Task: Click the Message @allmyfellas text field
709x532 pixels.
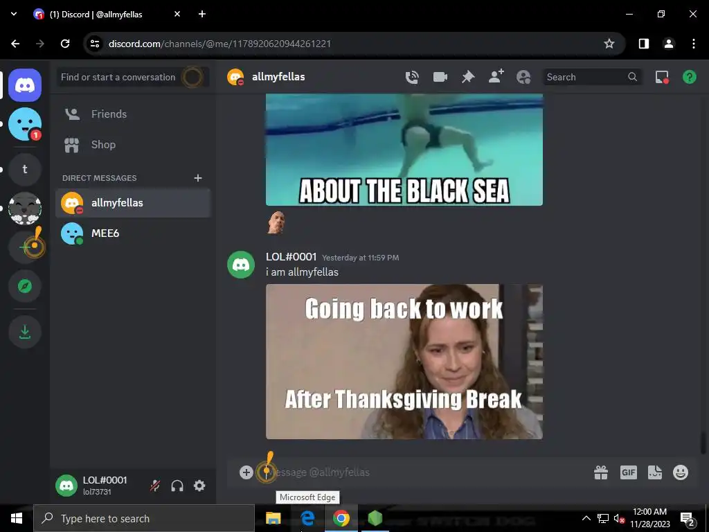Action: tap(420, 472)
